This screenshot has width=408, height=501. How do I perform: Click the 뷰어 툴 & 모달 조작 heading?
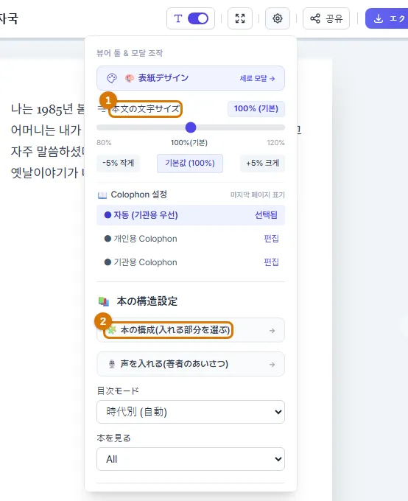pyautogui.click(x=130, y=53)
